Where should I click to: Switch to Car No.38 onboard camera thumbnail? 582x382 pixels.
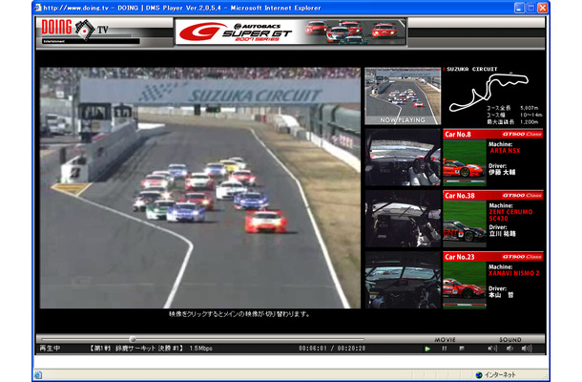pyautogui.click(x=403, y=219)
